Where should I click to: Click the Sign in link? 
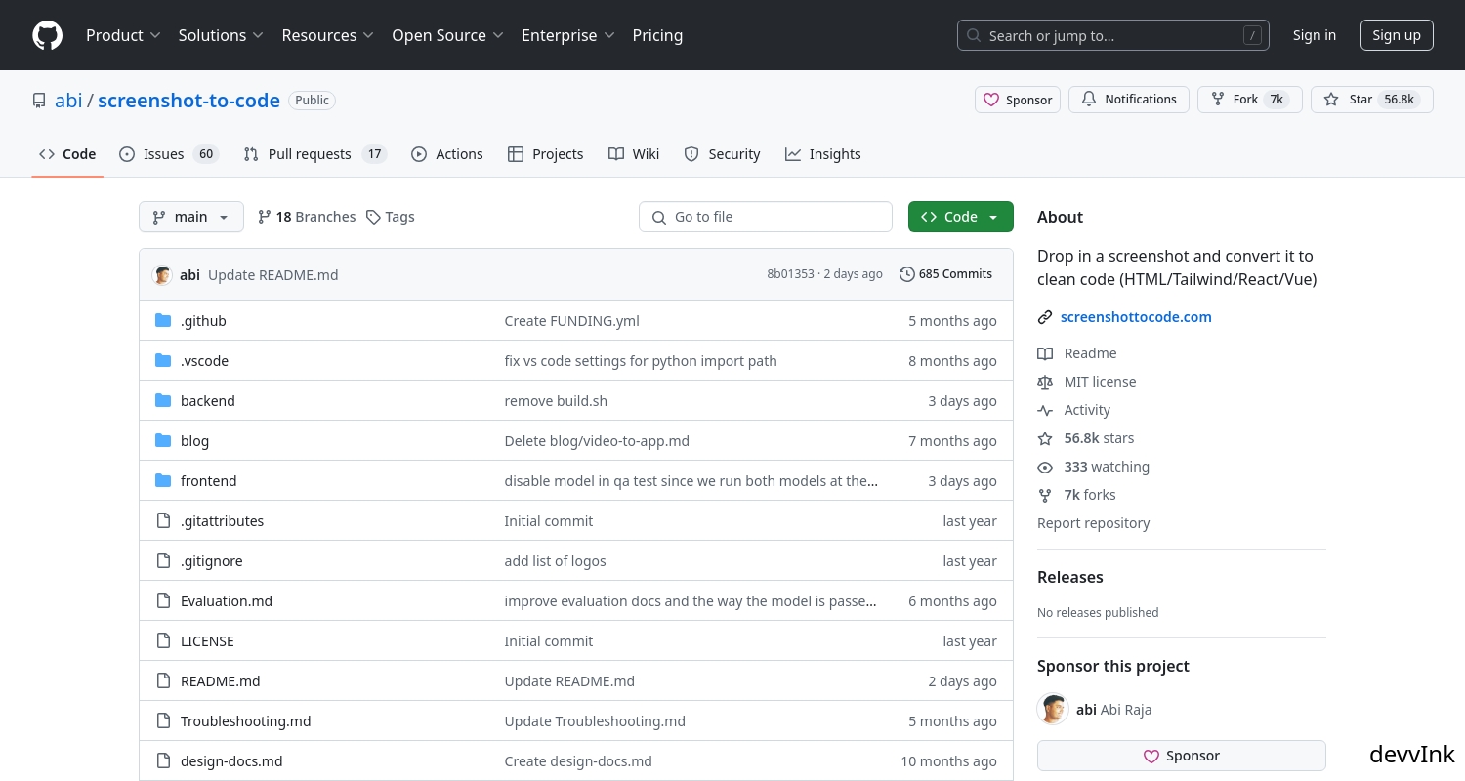(x=1314, y=35)
